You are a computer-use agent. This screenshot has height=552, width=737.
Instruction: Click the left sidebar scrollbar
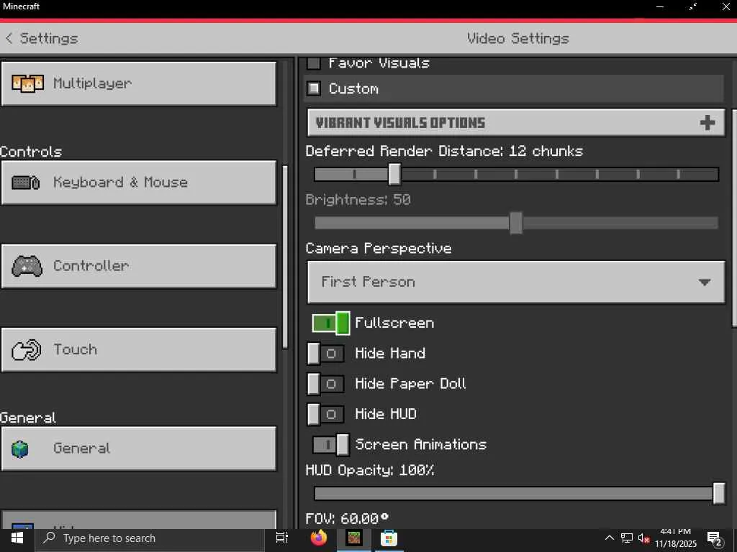pos(285,257)
